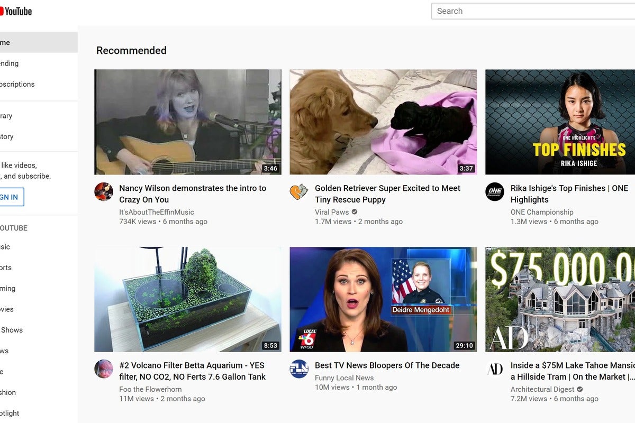Click '11M views • 2 months ago' text
Image resolution: width=635 pixels, height=423 pixels.
click(x=162, y=399)
